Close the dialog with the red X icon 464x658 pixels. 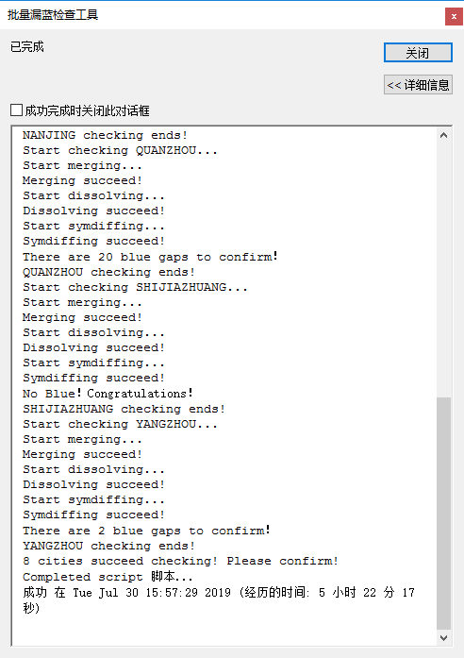coord(454,16)
